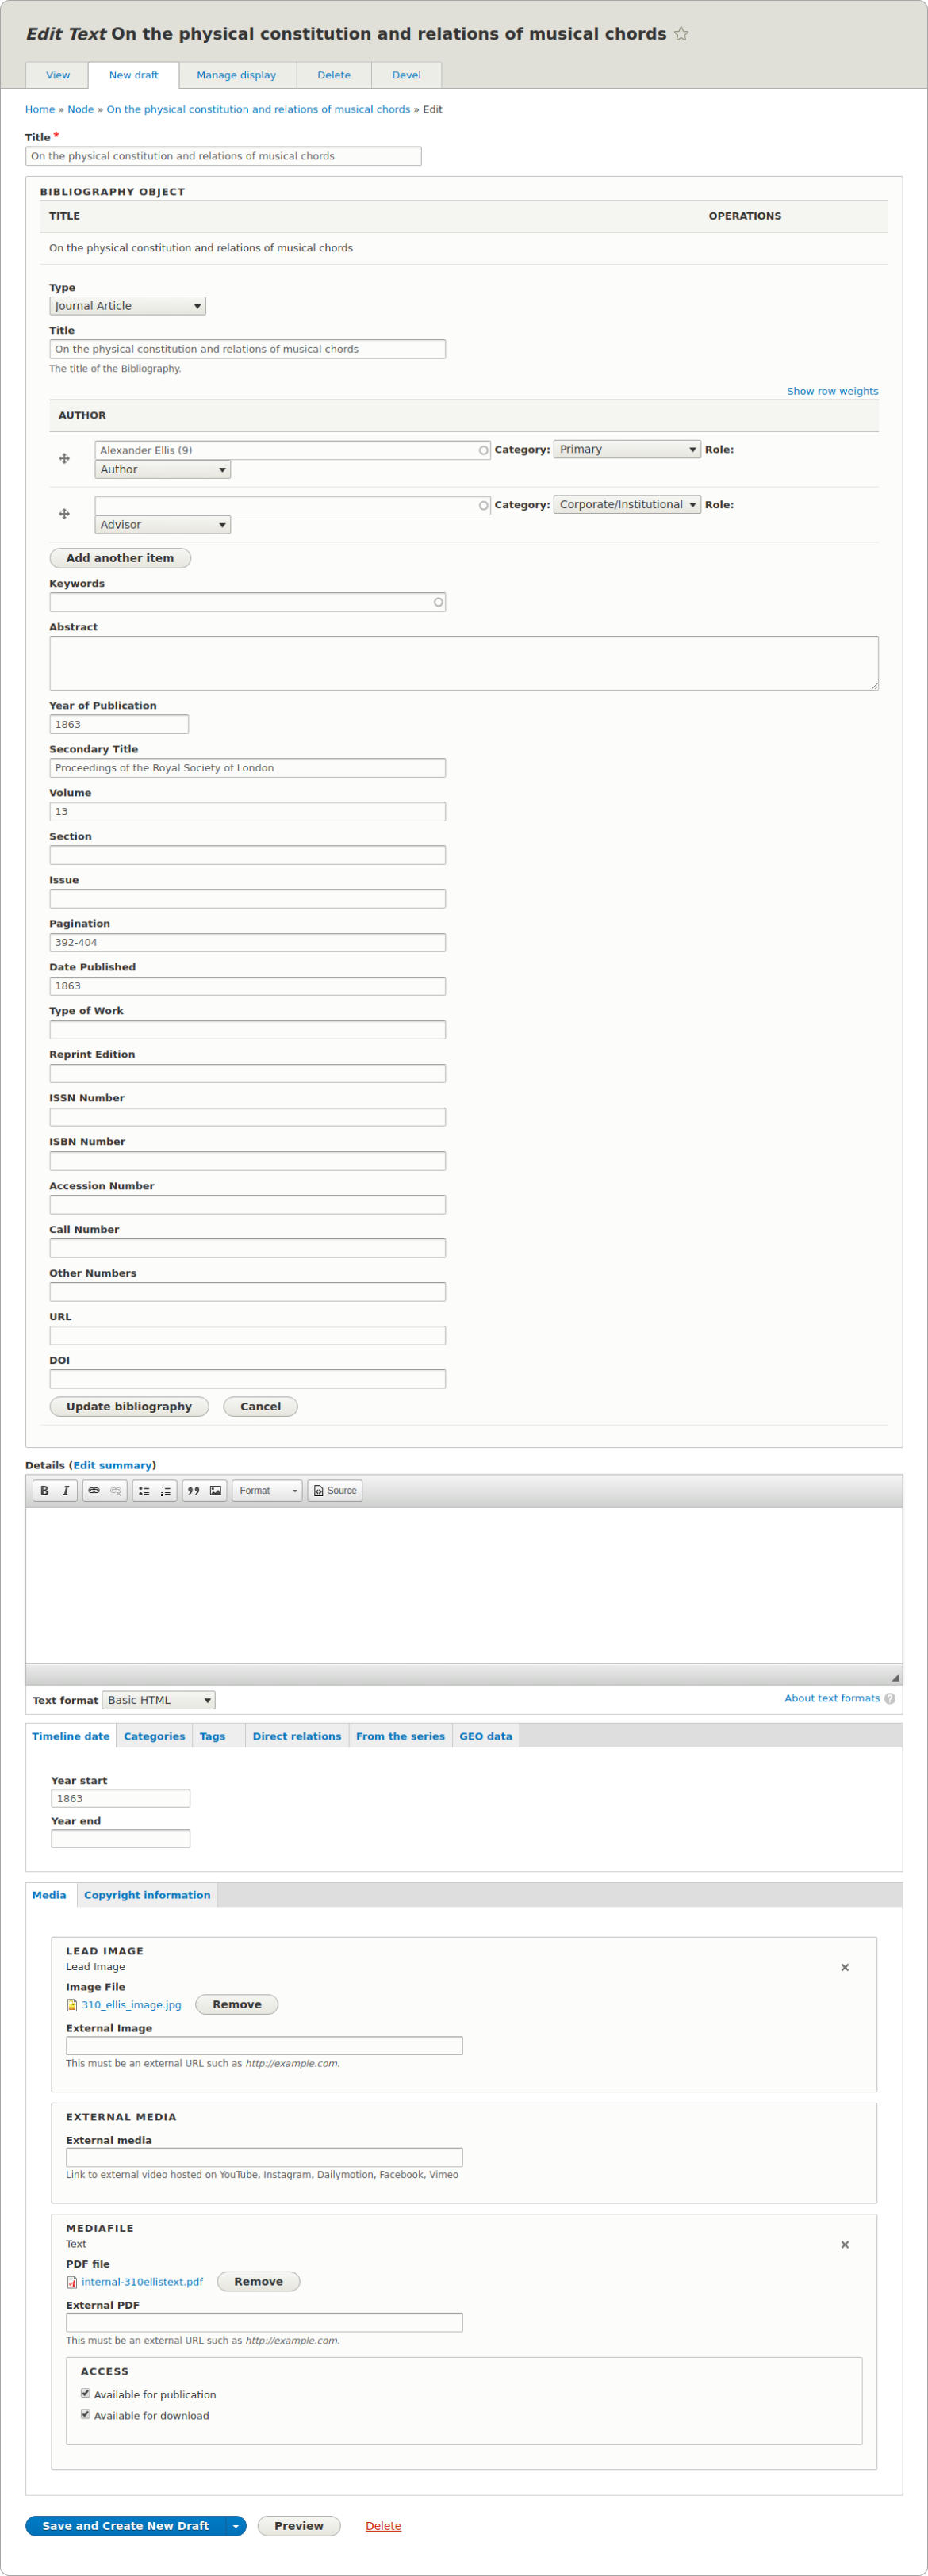Click the Block quote icon in the editor
This screenshot has width=928, height=2576.
(x=194, y=1490)
